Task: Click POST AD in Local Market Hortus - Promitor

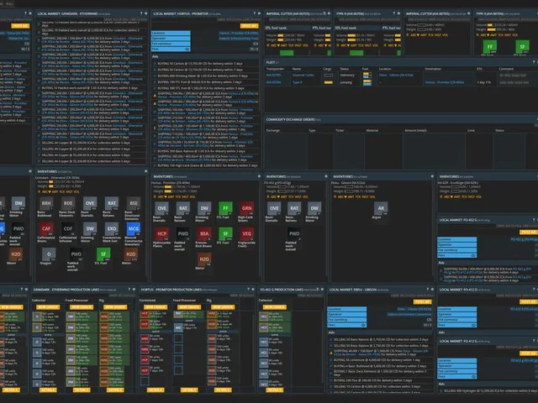Action: click(249, 26)
